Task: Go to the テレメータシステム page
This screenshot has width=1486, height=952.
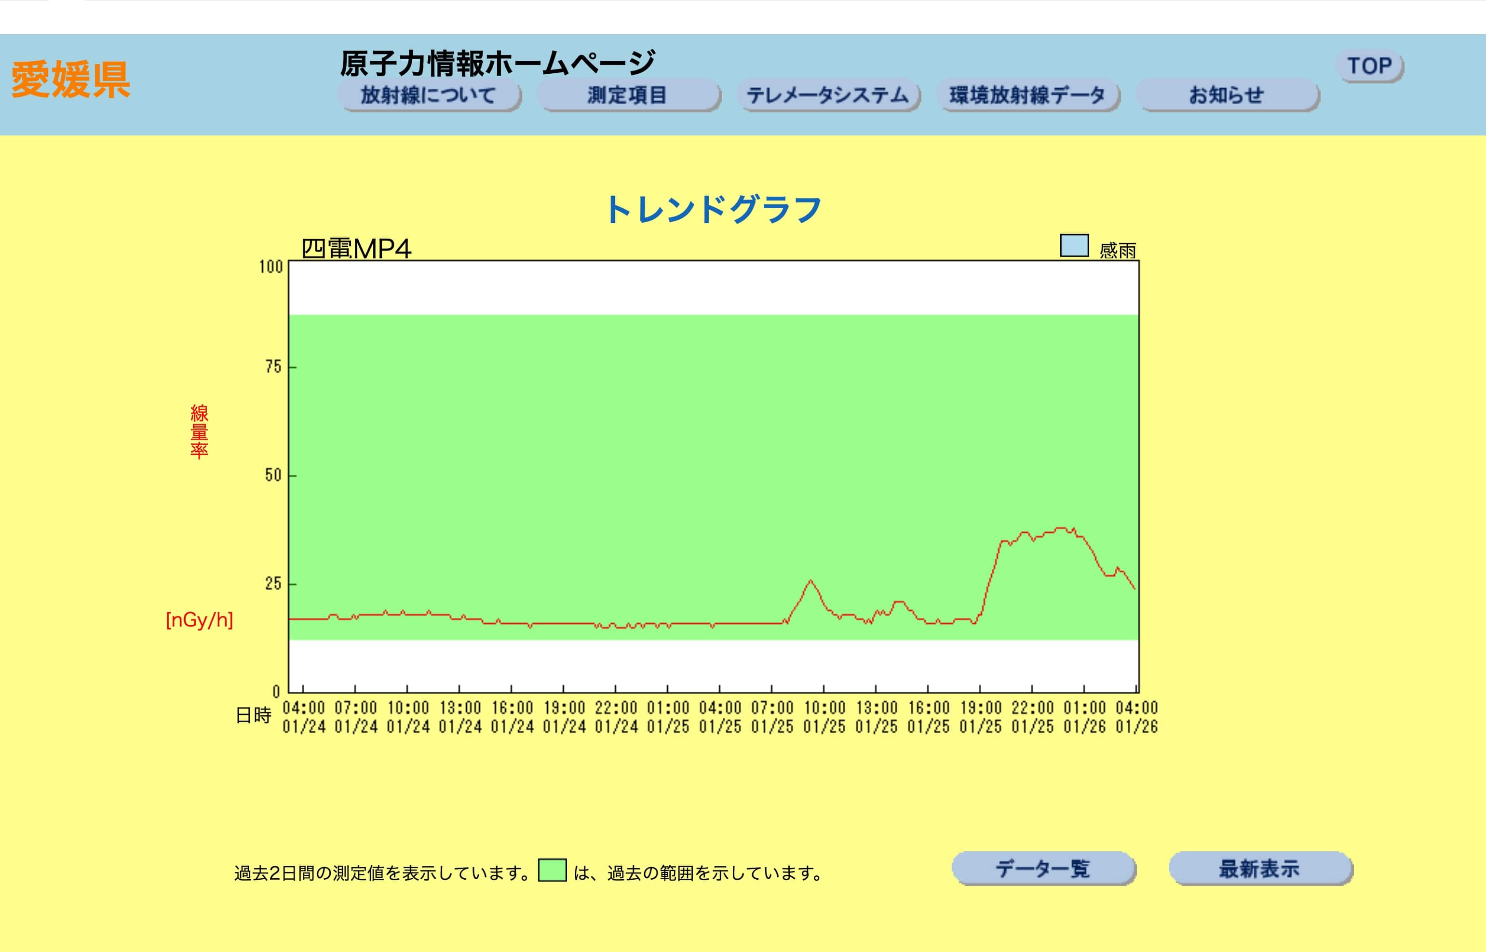Action: 829,95
